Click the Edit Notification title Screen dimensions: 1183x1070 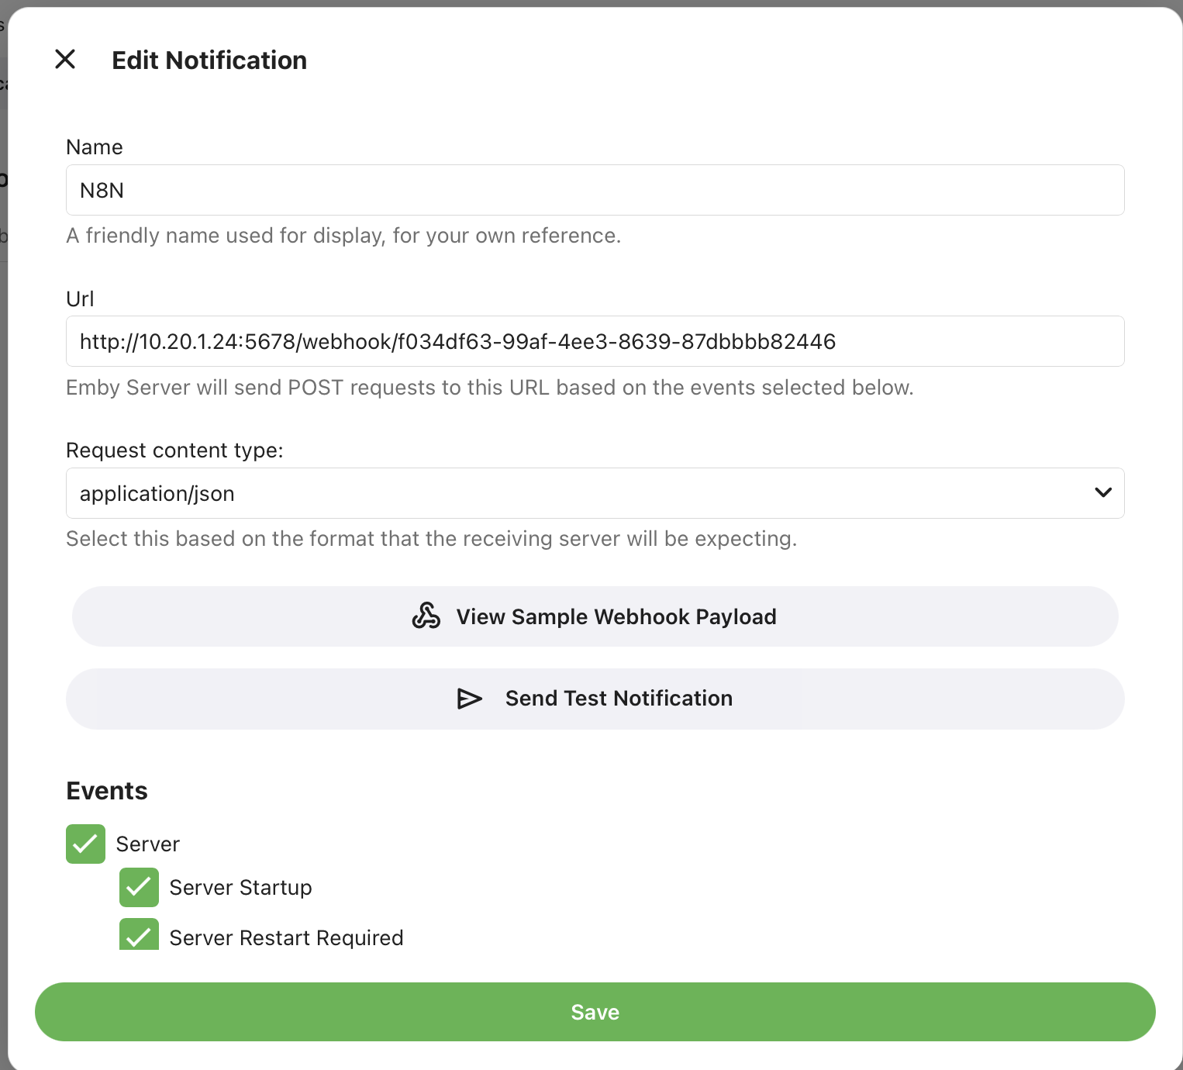tap(209, 60)
